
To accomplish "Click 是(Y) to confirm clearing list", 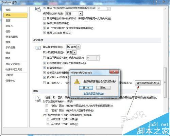I will pyautogui.click(x=86, y=88).
